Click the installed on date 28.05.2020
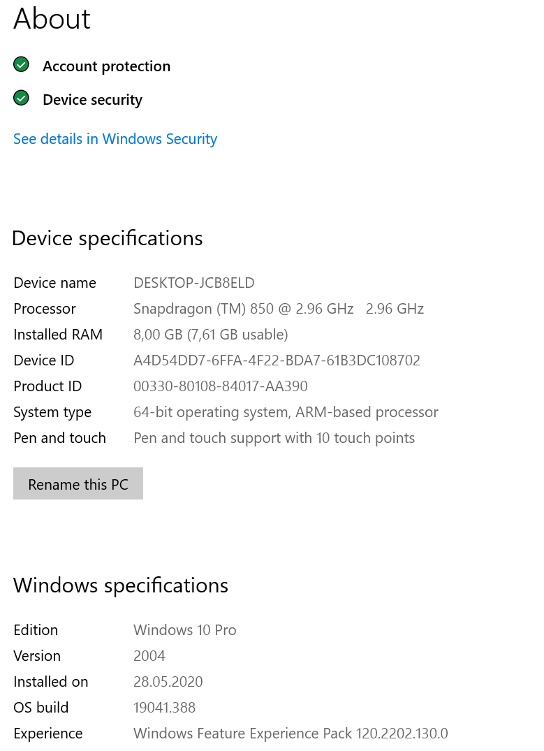Viewport: 544px width, 751px height. [x=168, y=682]
